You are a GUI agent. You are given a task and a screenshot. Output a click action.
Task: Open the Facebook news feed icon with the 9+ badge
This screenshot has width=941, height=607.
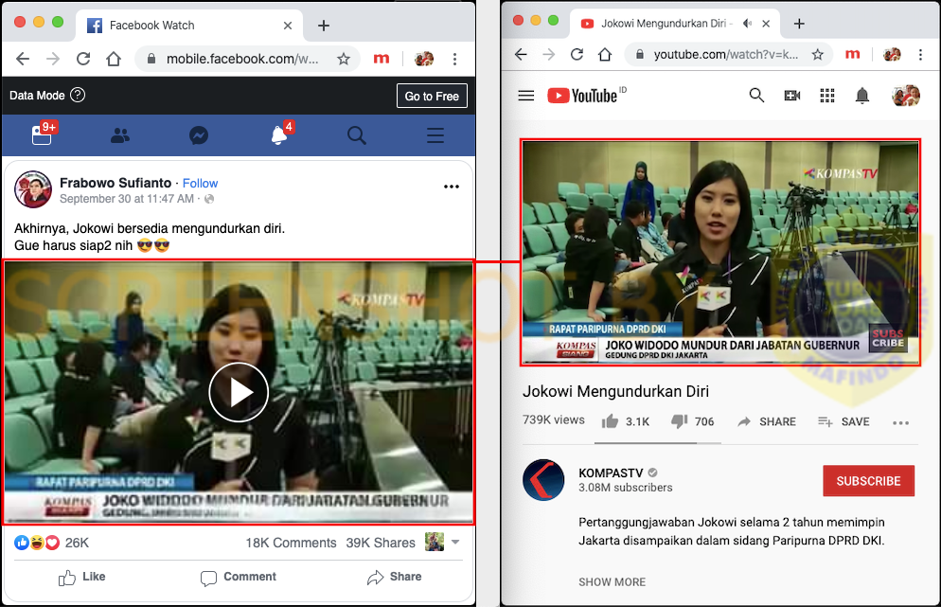tap(44, 134)
